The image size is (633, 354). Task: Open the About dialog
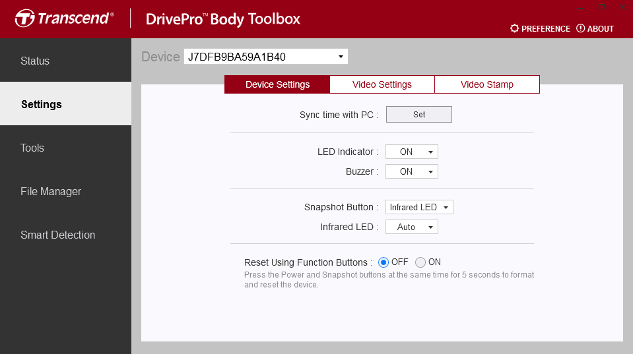click(x=595, y=28)
